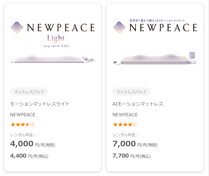This screenshot has height=176, width=209.
Task: Click NEWPEACE brand name under AIモーションマットレス
Action: tap(125, 115)
